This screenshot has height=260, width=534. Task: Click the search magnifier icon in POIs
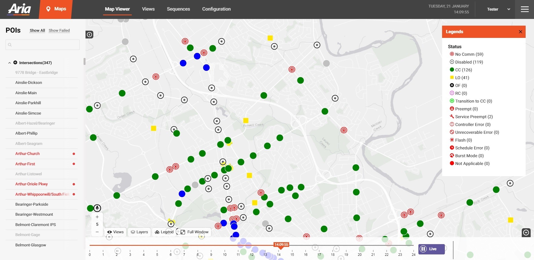click(x=10, y=45)
